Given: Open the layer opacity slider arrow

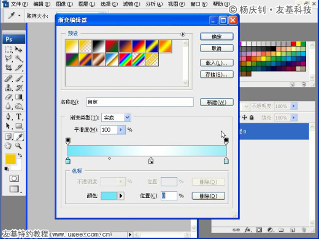Looking at the screenshot, I should pos(294,106).
